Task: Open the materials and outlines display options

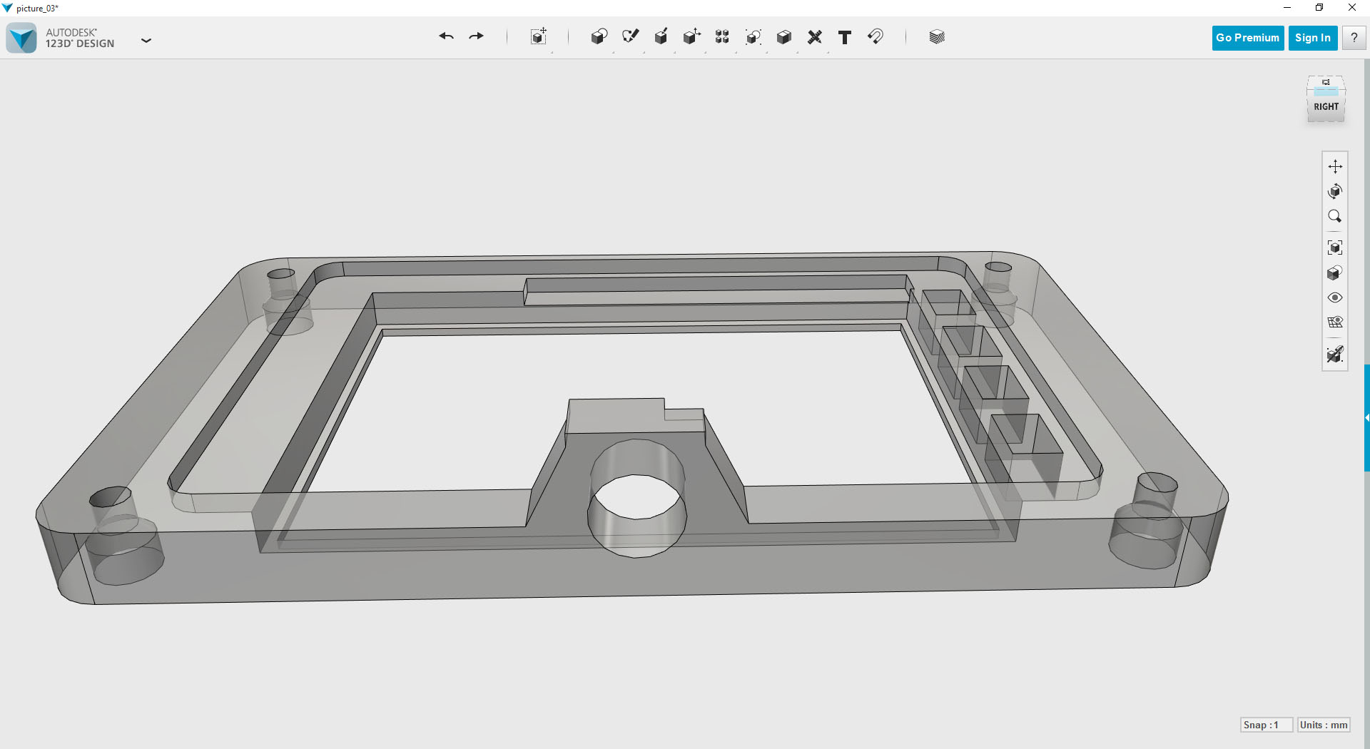Action: [x=1335, y=272]
